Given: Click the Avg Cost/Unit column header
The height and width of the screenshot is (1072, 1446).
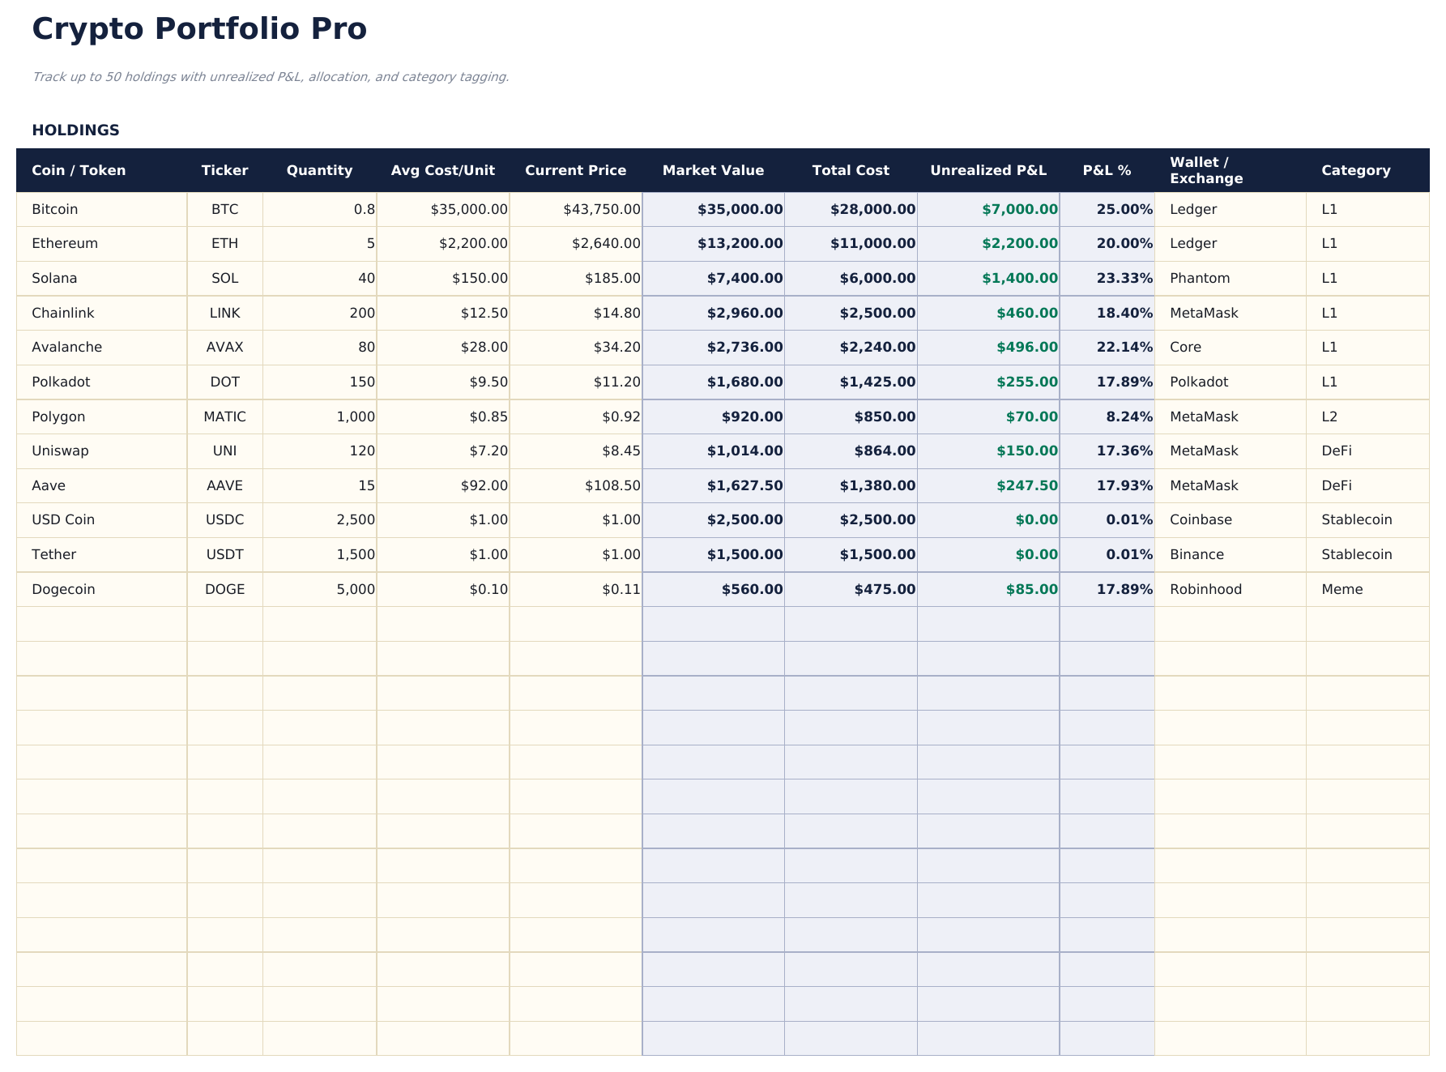Looking at the screenshot, I should pos(442,170).
